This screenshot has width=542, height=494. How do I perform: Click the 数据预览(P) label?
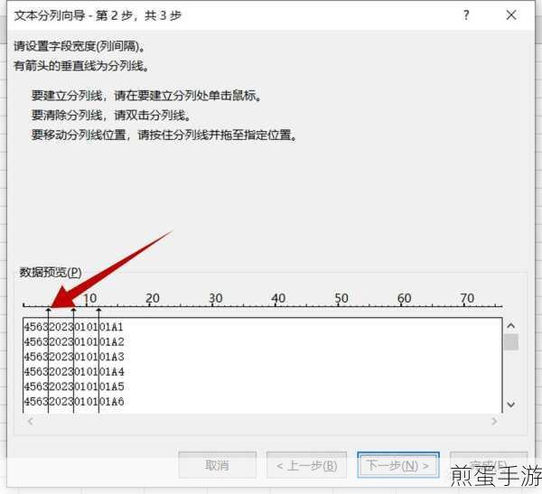pos(51,273)
